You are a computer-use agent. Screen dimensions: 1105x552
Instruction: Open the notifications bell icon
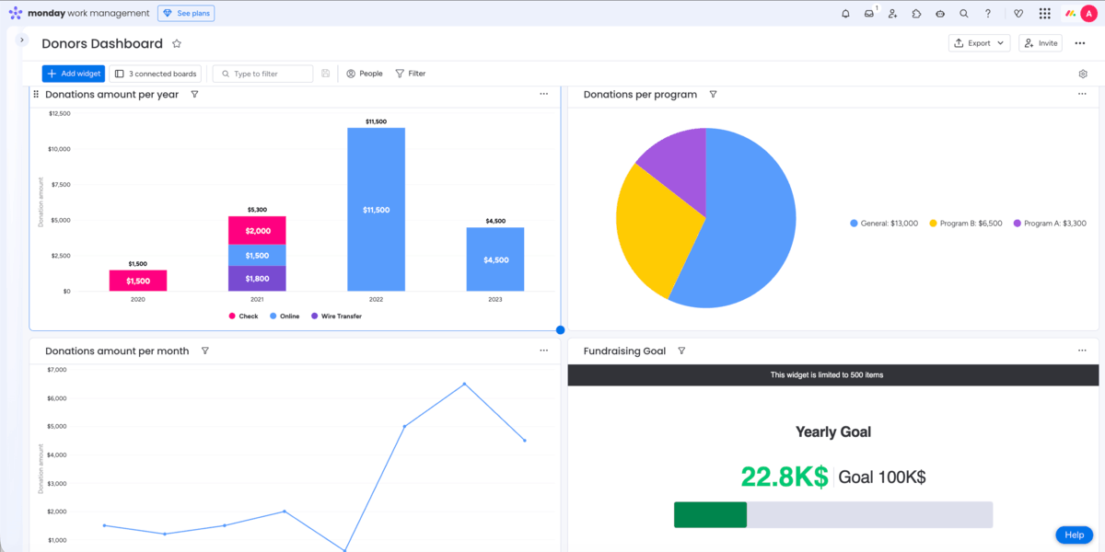[x=845, y=13]
